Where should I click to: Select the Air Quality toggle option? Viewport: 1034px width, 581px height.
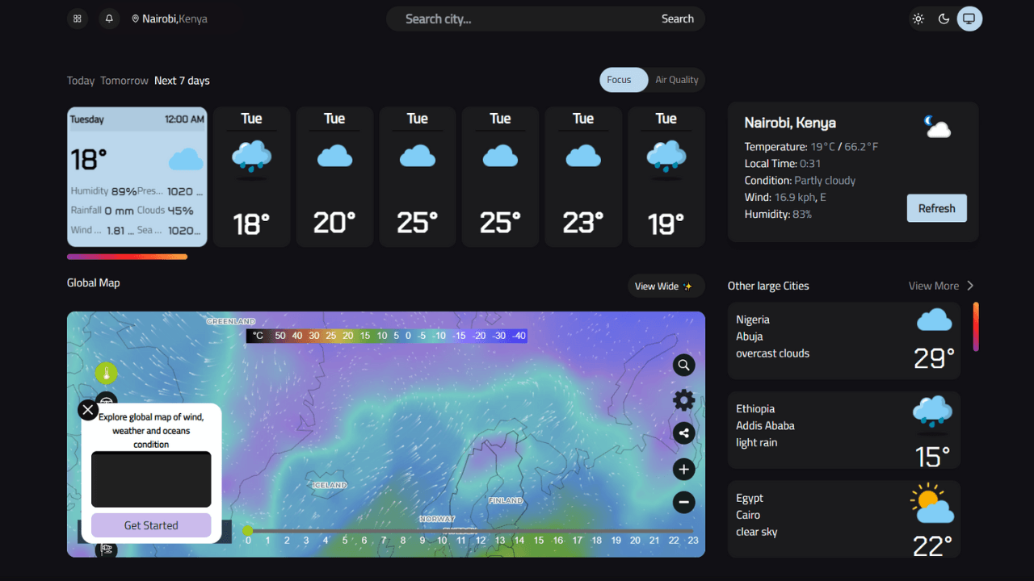[x=677, y=80]
